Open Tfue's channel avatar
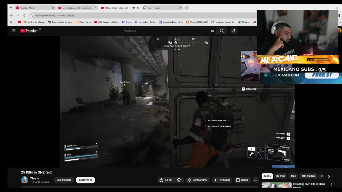Screen dimensions: 342x192 [25, 180]
